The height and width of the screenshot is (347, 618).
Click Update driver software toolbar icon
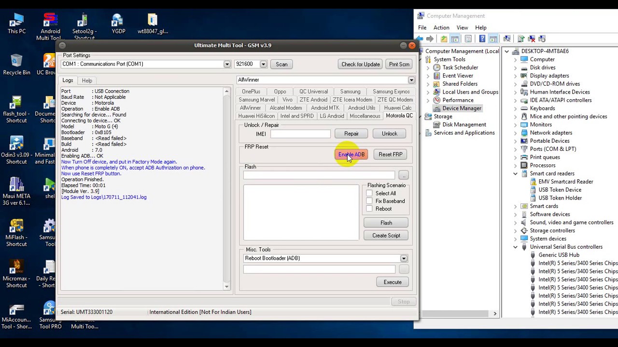coord(521,39)
